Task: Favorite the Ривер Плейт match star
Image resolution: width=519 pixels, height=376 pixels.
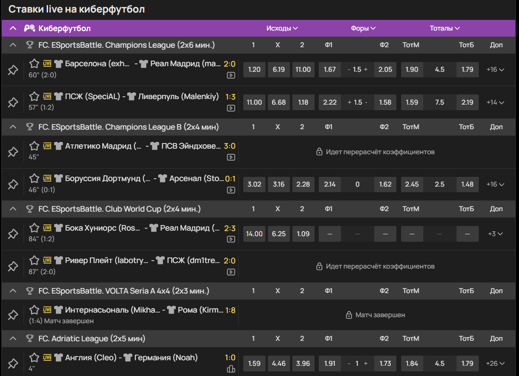Action: click(34, 260)
